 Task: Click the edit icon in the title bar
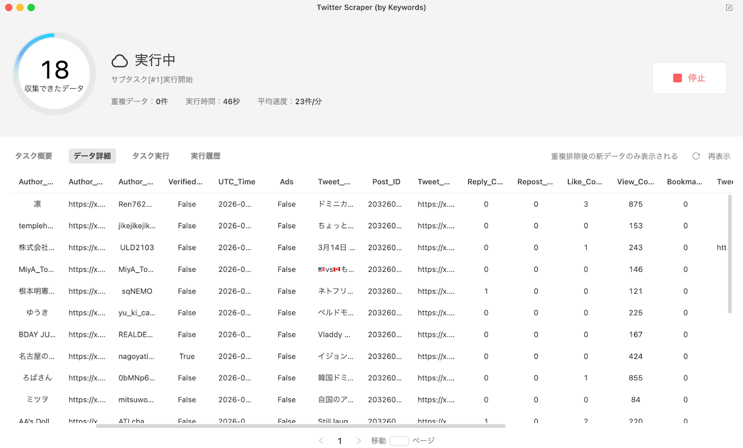(729, 7)
